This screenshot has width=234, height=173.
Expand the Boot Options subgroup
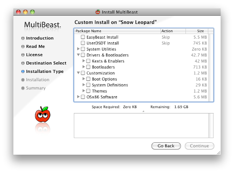(x=84, y=79)
